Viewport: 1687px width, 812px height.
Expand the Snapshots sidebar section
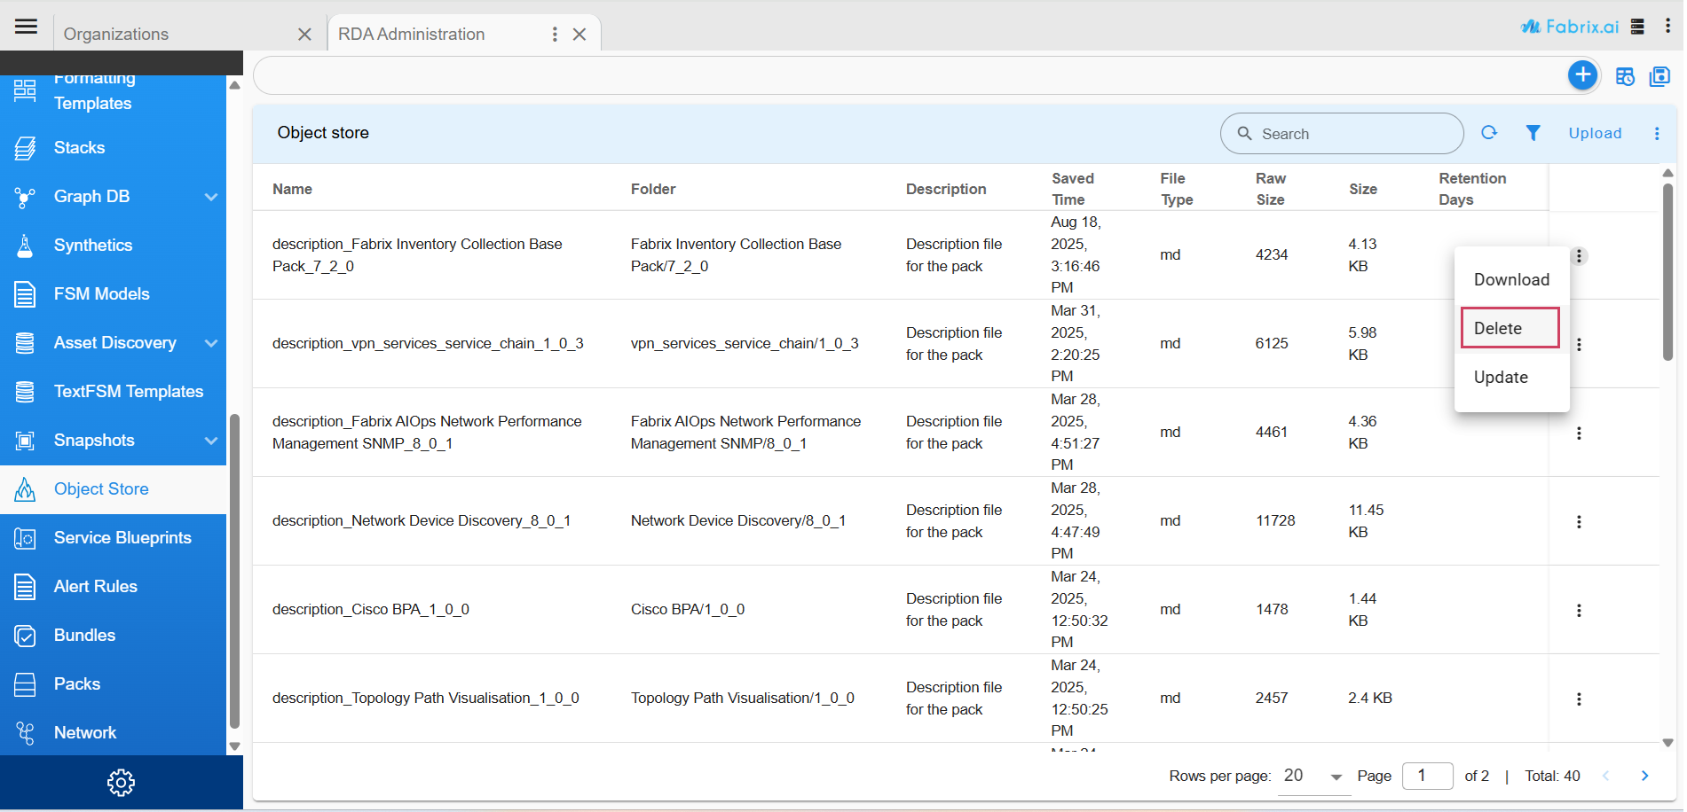210,441
